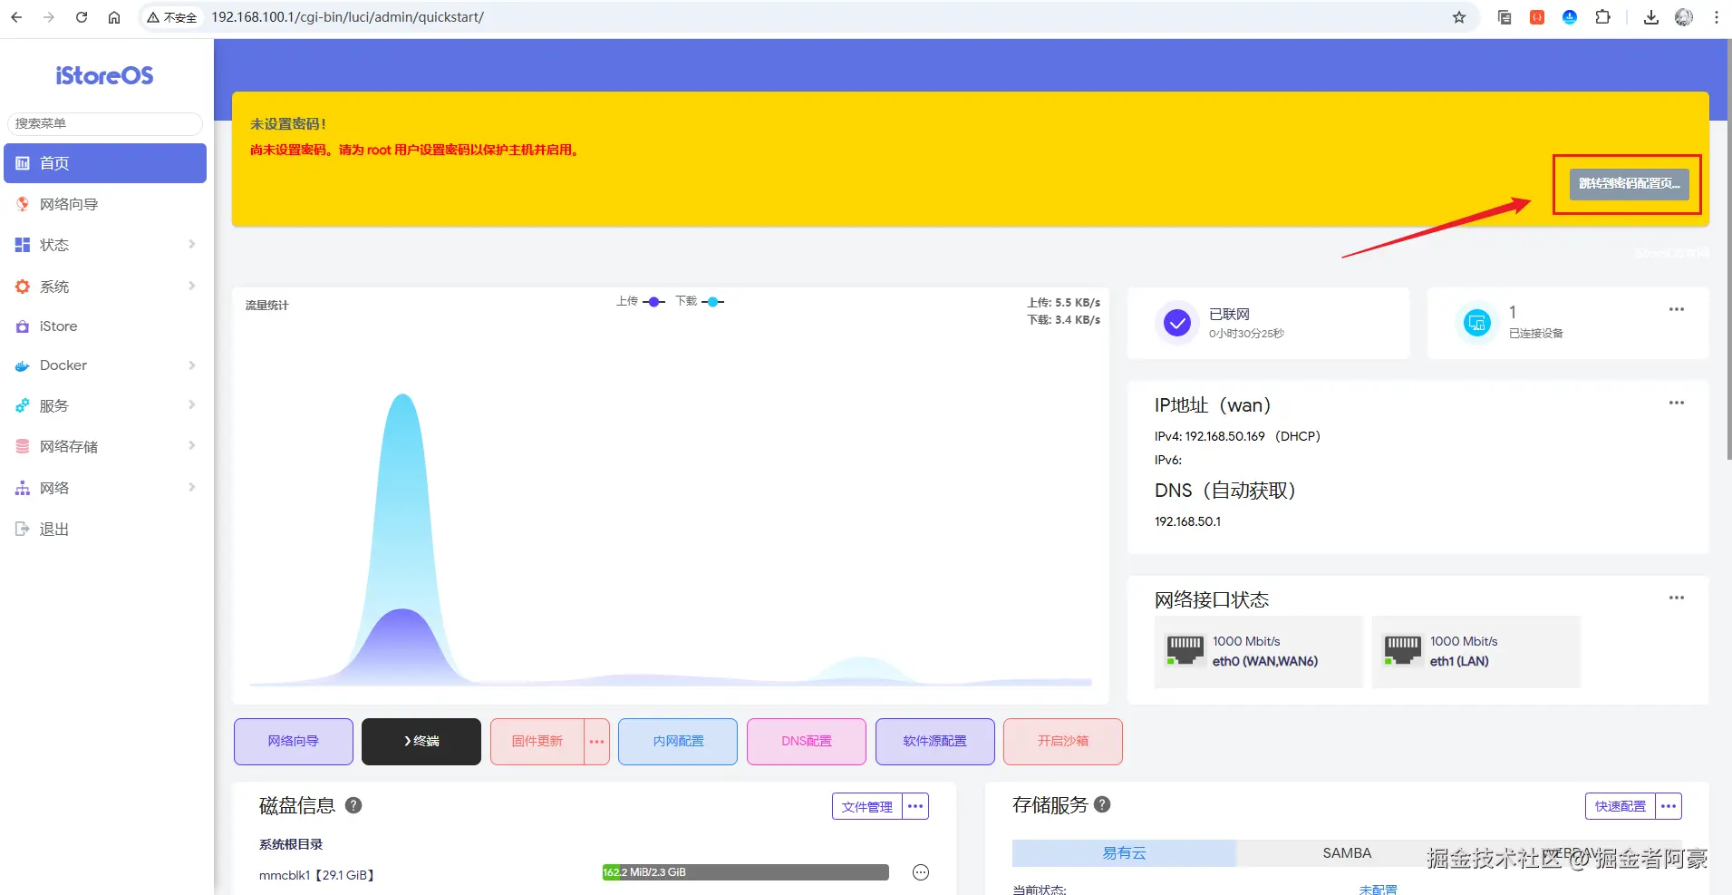This screenshot has width=1732, height=895.
Task: Click the 不安全 site security indicator
Action: [x=172, y=17]
